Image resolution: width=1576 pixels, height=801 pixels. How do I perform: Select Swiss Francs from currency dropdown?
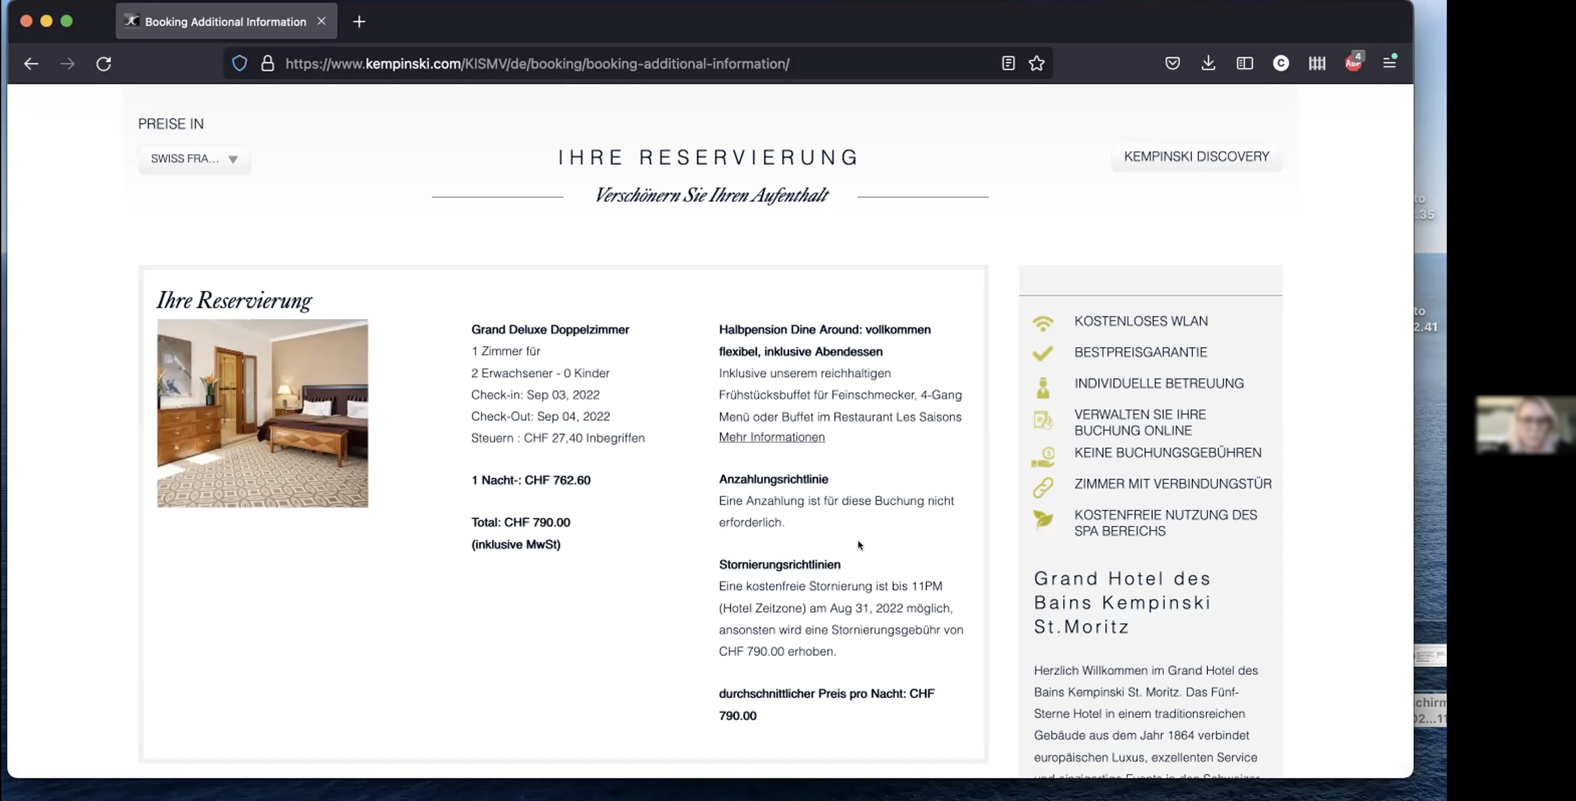tap(194, 157)
